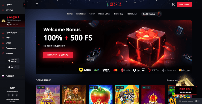Open the Twitter social icon

[12, 95]
